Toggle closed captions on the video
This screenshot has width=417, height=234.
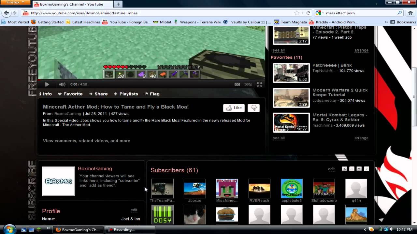(237, 84)
